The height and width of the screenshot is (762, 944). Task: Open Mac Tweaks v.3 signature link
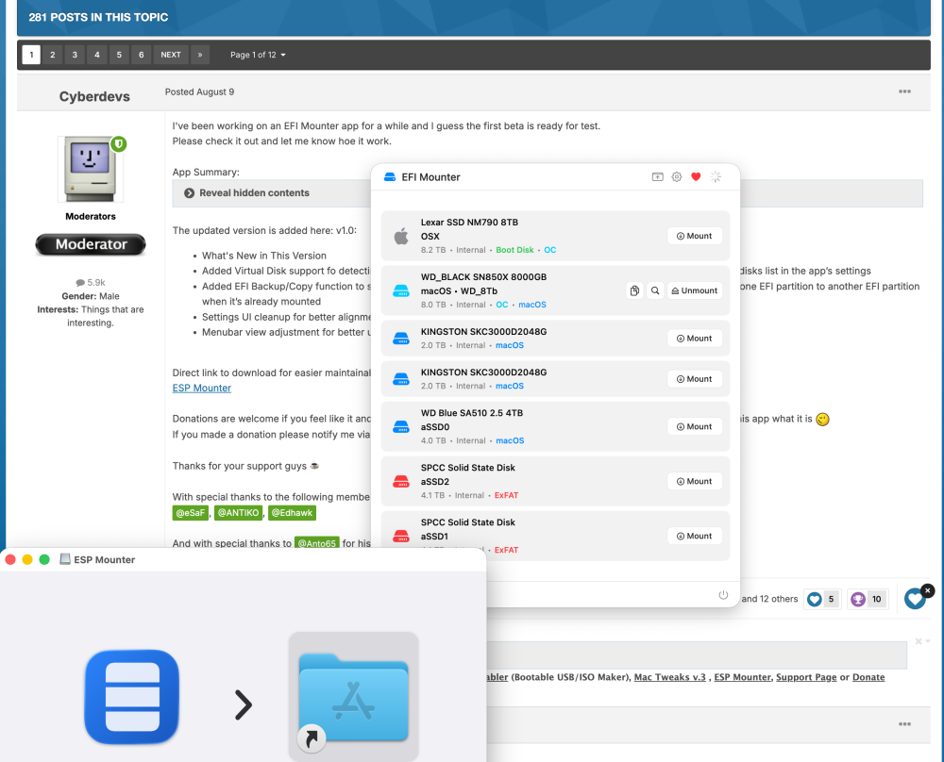coord(670,677)
